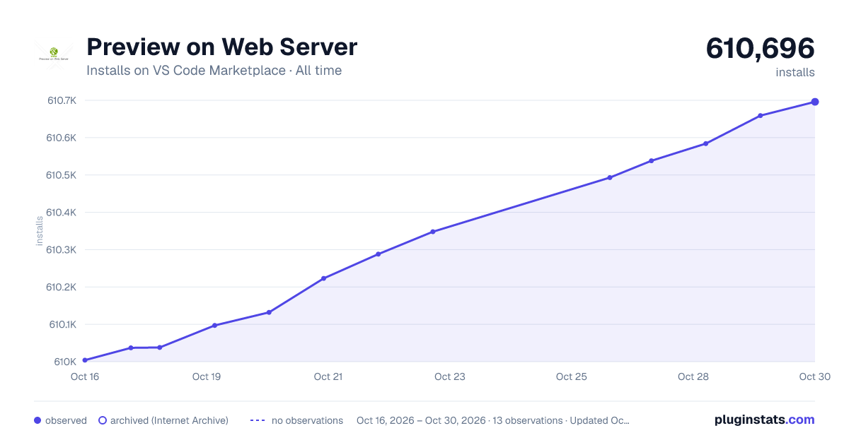Click the data point above Oct 21

tap(323, 278)
